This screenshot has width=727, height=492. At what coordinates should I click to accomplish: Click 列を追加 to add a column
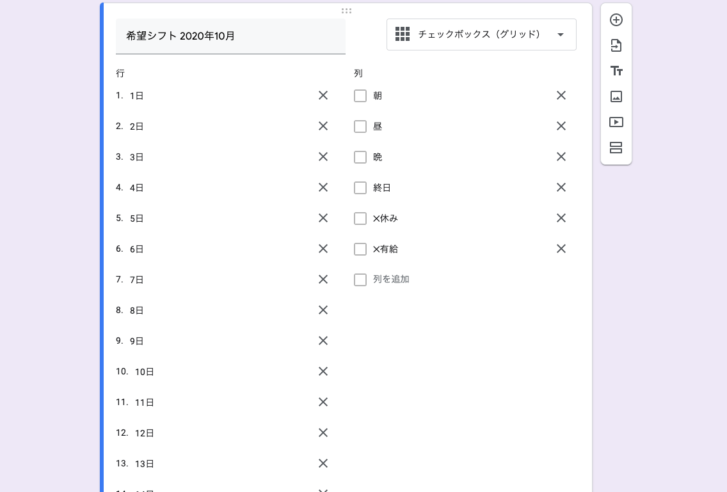tap(390, 279)
